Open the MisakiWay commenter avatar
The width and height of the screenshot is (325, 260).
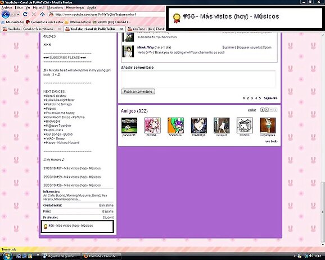pyautogui.click(x=128, y=51)
